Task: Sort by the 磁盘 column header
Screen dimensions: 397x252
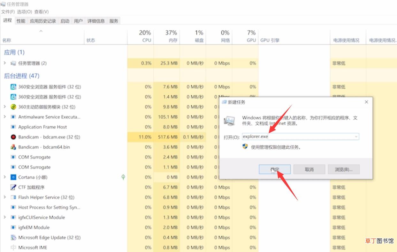Action: tap(193, 37)
